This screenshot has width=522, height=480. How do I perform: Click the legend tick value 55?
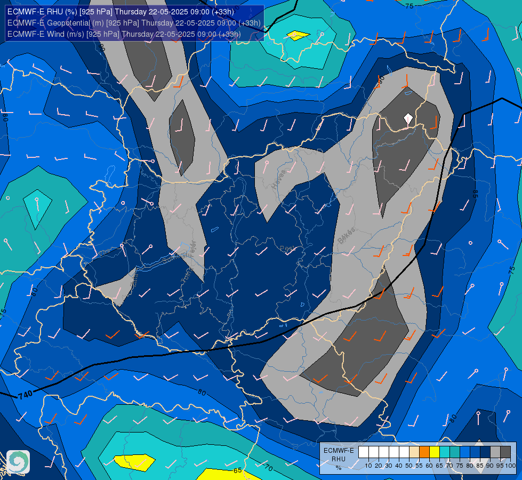[419, 466]
